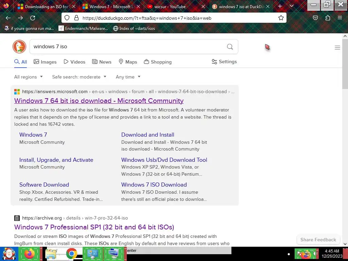List all tabs with the chevron button

coord(292,6)
